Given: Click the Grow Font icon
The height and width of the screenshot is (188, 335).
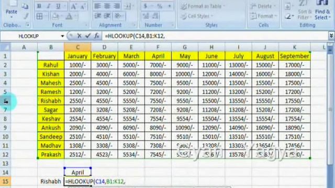Looking at the screenshot, I should 73,6.
